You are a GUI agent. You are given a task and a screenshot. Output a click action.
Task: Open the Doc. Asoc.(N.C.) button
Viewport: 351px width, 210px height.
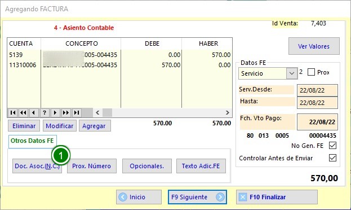(x=37, y=166)
